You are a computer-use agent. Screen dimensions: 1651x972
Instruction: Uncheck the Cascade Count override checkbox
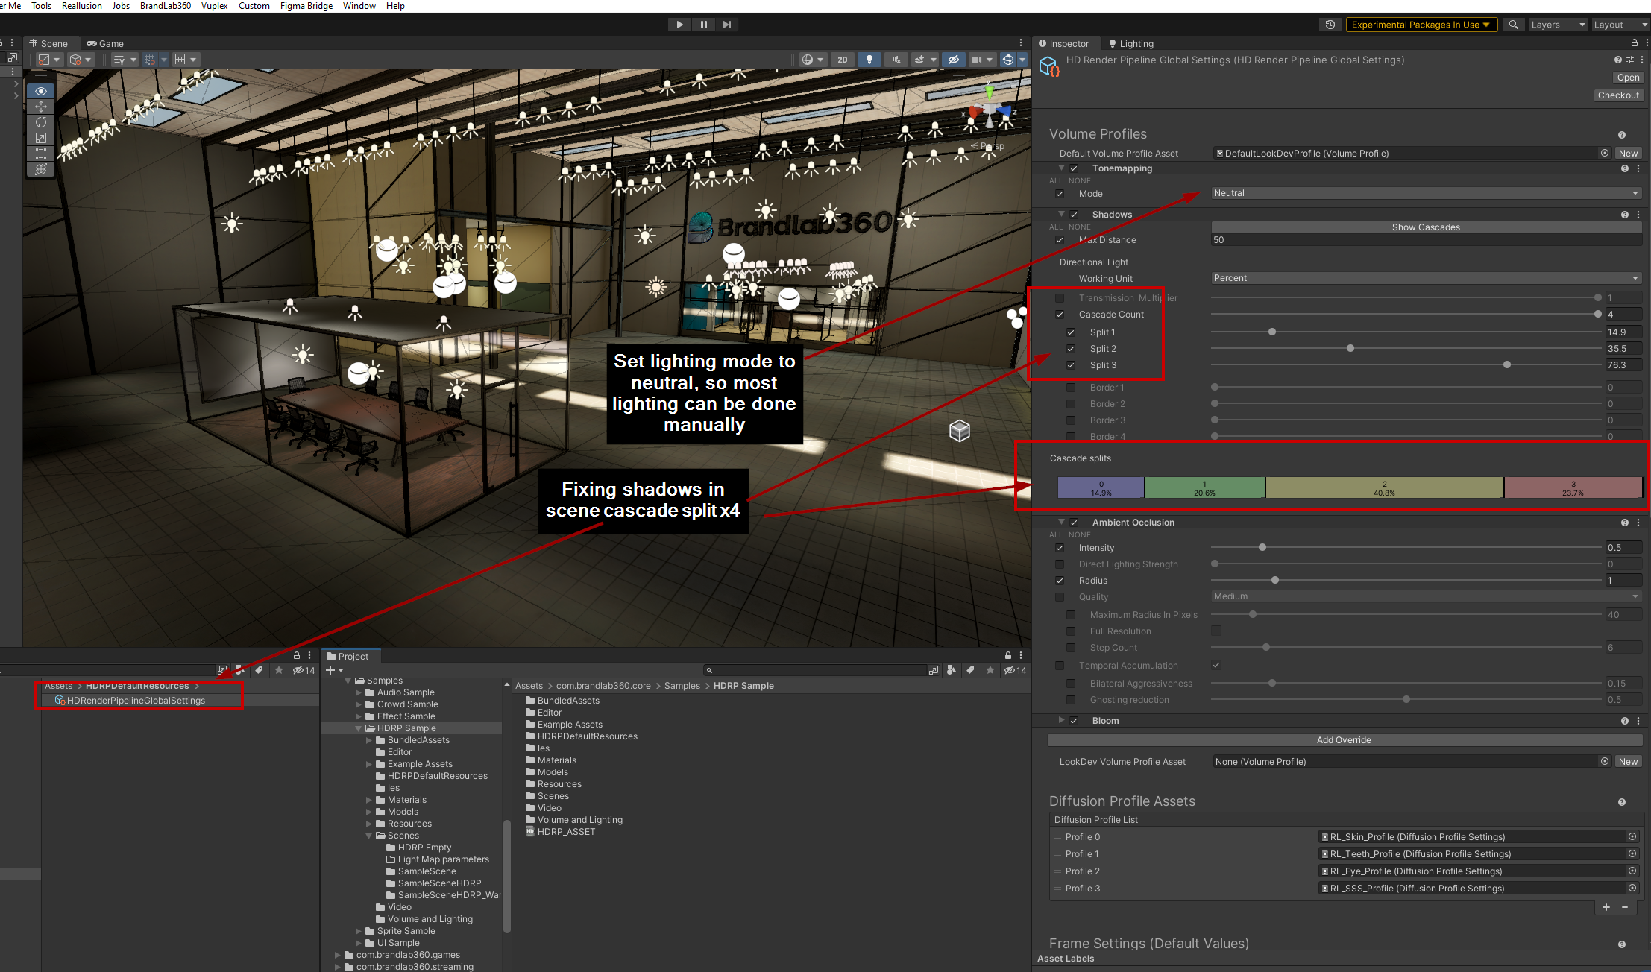click(x=1060, y=315)
